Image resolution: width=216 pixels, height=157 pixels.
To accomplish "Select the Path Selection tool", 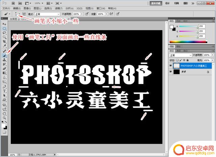I will pos(4,96).
